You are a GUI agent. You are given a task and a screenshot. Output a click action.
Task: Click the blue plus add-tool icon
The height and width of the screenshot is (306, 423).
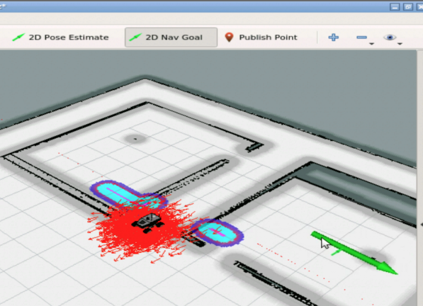pyautogui.click(x=333, y=37)
